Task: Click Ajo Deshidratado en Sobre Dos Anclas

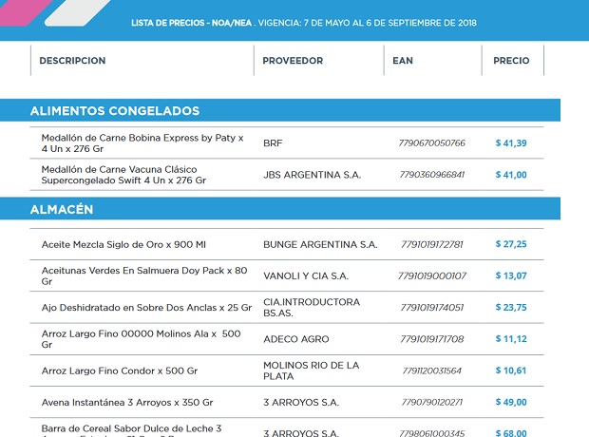Action: pos(146,308)
